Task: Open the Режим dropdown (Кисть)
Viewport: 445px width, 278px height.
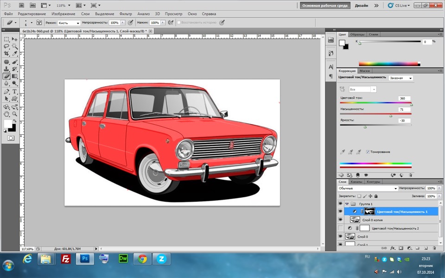Action: [x=69, y=23]
